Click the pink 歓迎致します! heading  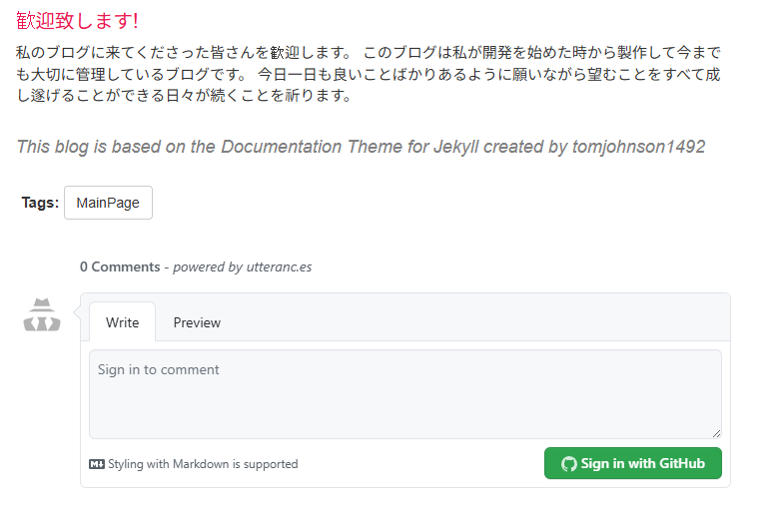click(77, 21)
